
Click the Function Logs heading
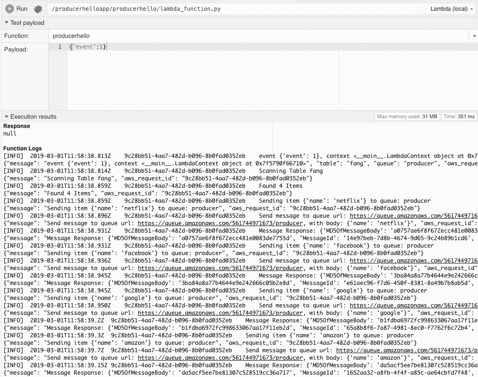point(22,149)
